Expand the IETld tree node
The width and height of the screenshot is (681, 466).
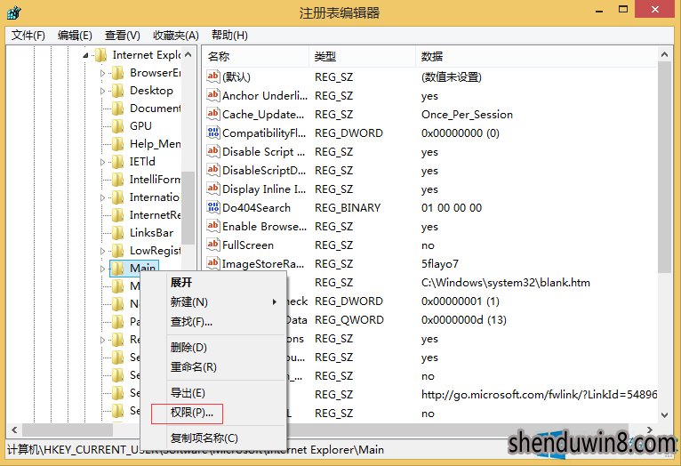coord(102,163)
